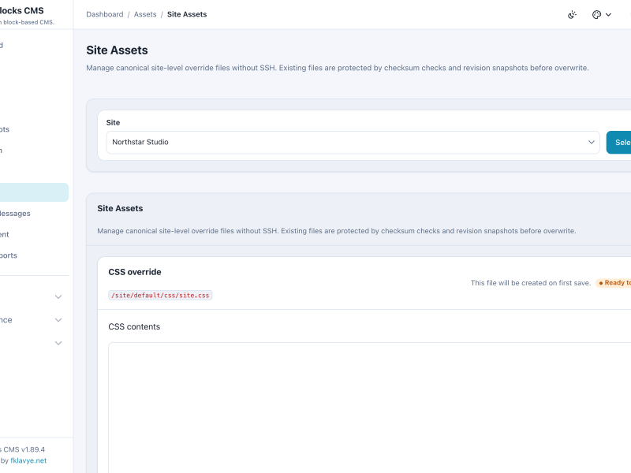Open the fklavye.net link in sidebar footer
Viewport: 631px width, 473px height.
click(28, 460)
